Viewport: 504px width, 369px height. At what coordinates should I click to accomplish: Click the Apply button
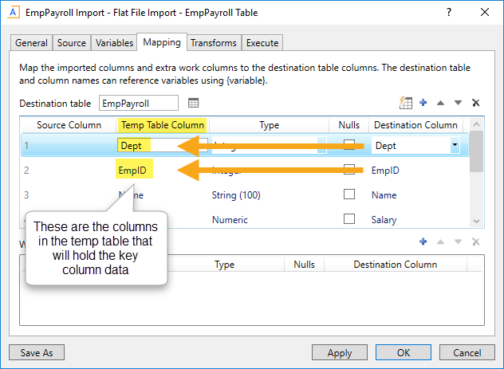coord(340,352)
